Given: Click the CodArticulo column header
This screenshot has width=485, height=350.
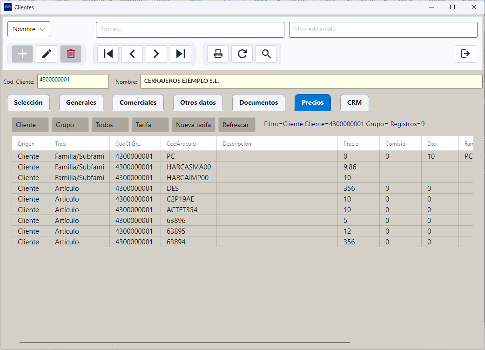Looking at the screenshot, I should [189, 144].
